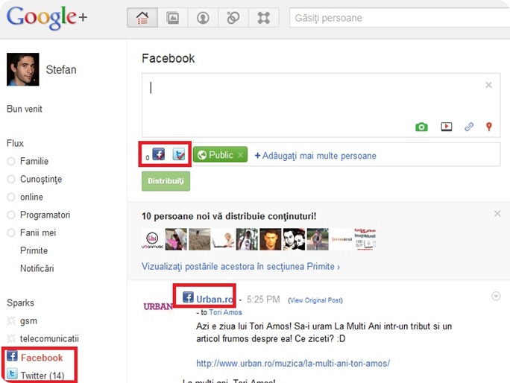Open Vizualizați postările acestora în secțiunea Primite
510x383 pixels.
[x=241, y=267]
